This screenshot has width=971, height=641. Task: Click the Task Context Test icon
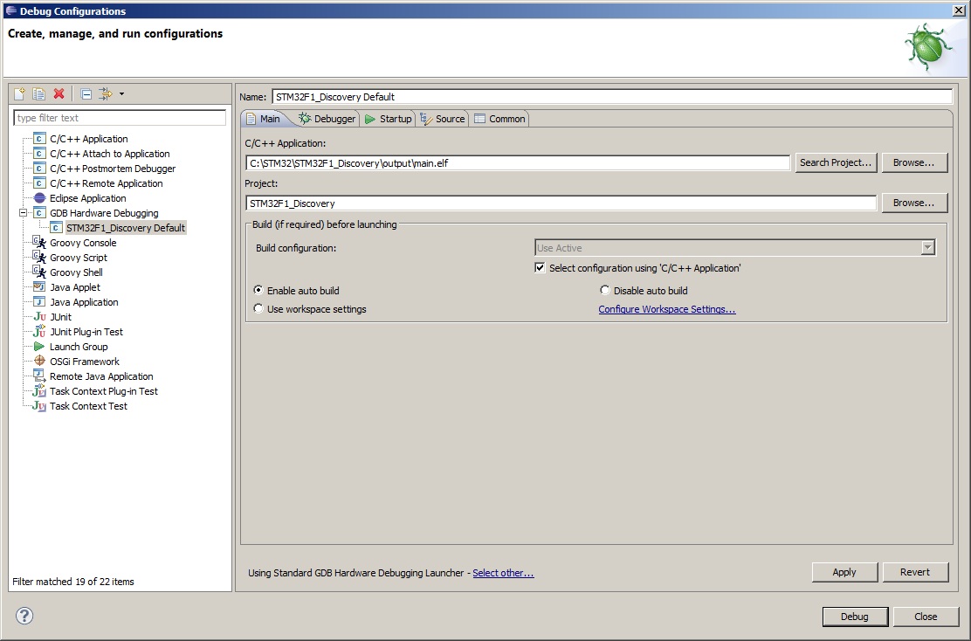tap(39, 406)
